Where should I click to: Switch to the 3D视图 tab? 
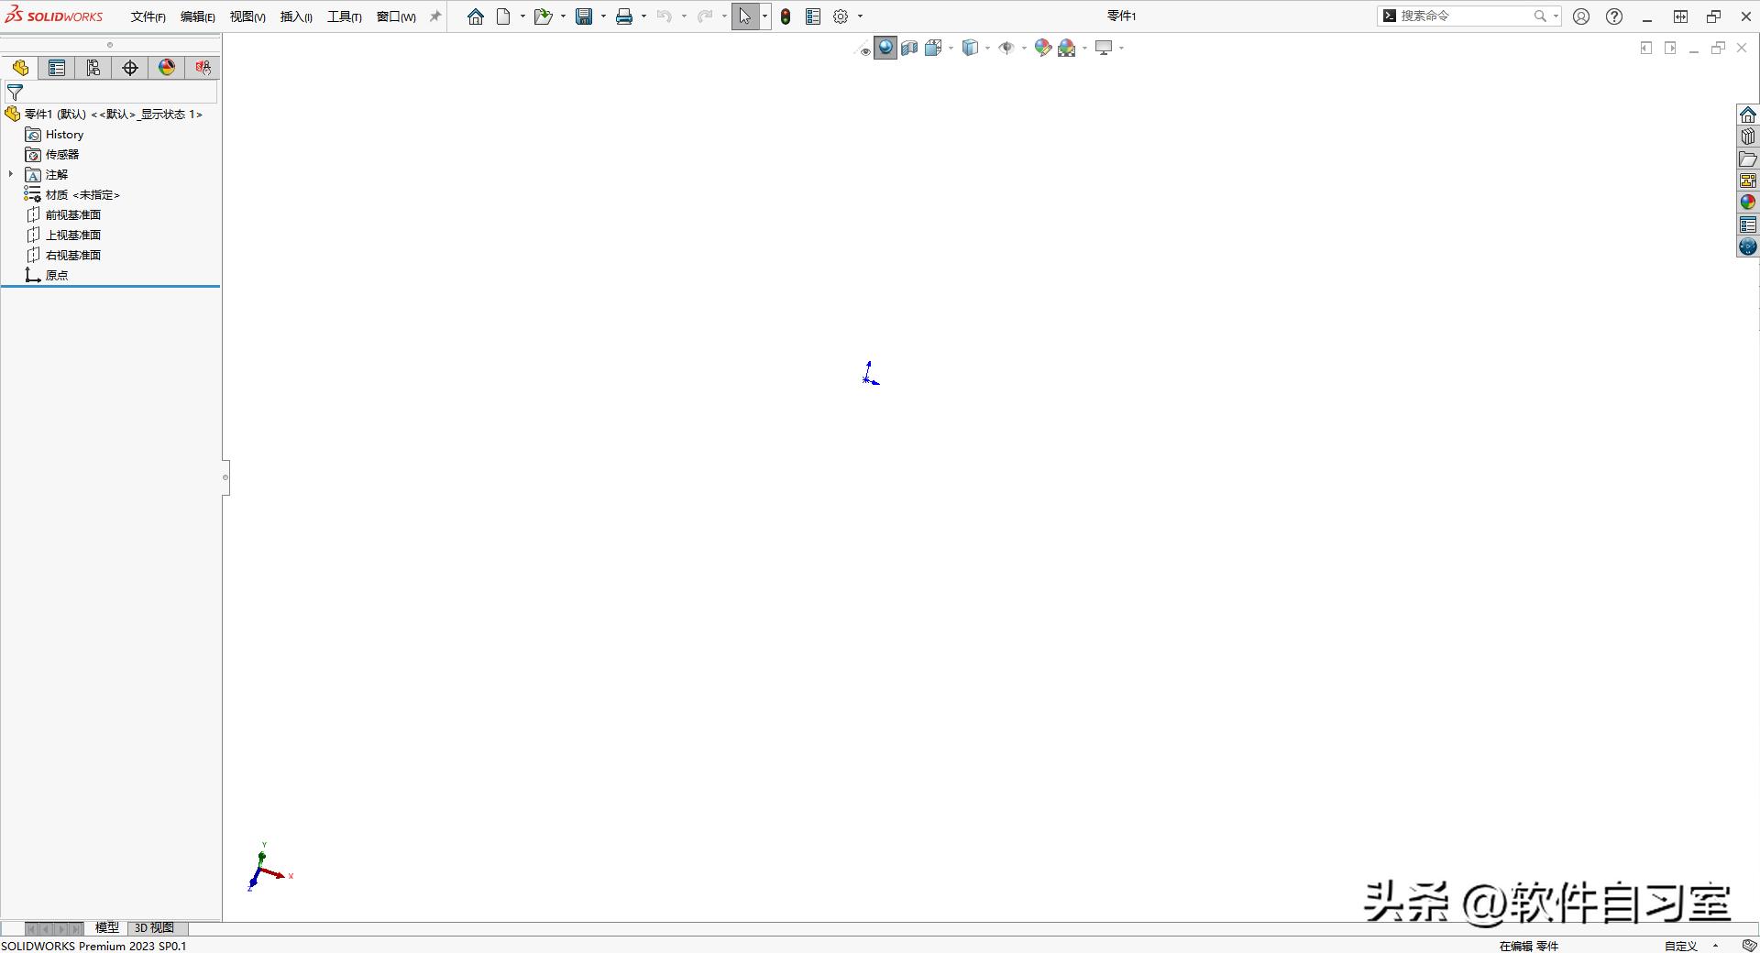click(x=153, y=927)
